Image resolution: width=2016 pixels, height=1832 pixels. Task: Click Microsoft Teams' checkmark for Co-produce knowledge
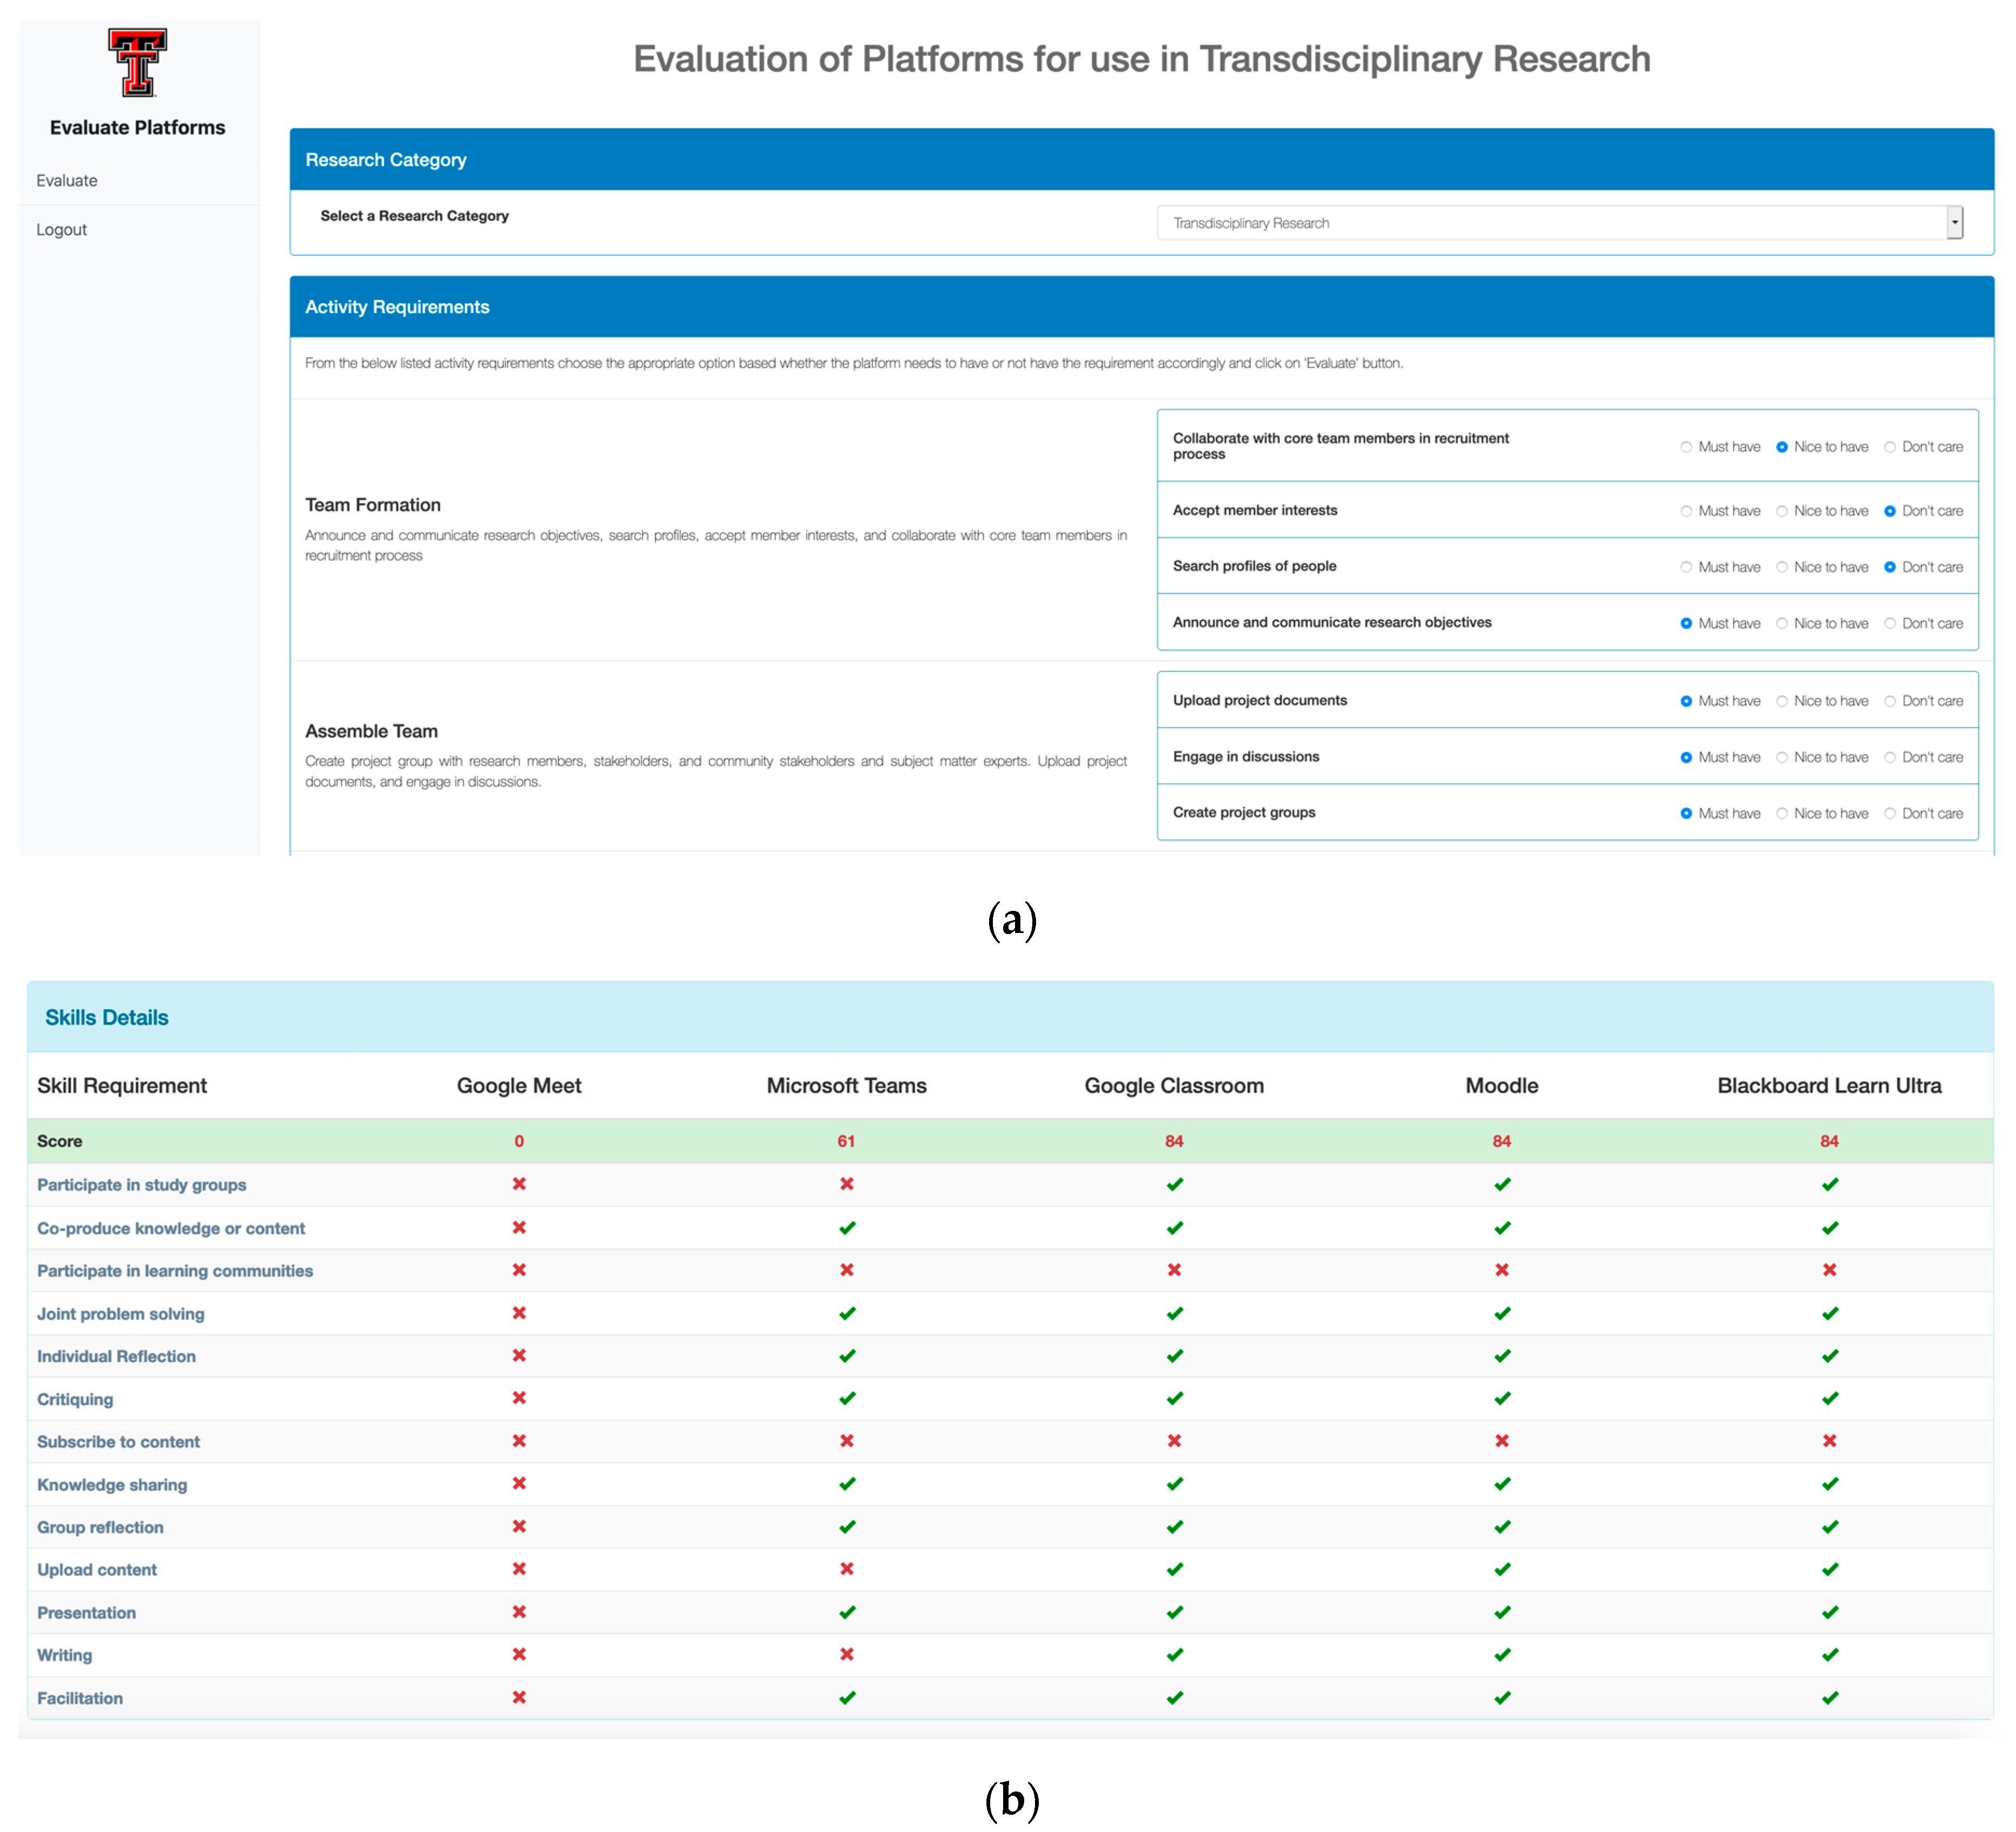point(846,1227)
